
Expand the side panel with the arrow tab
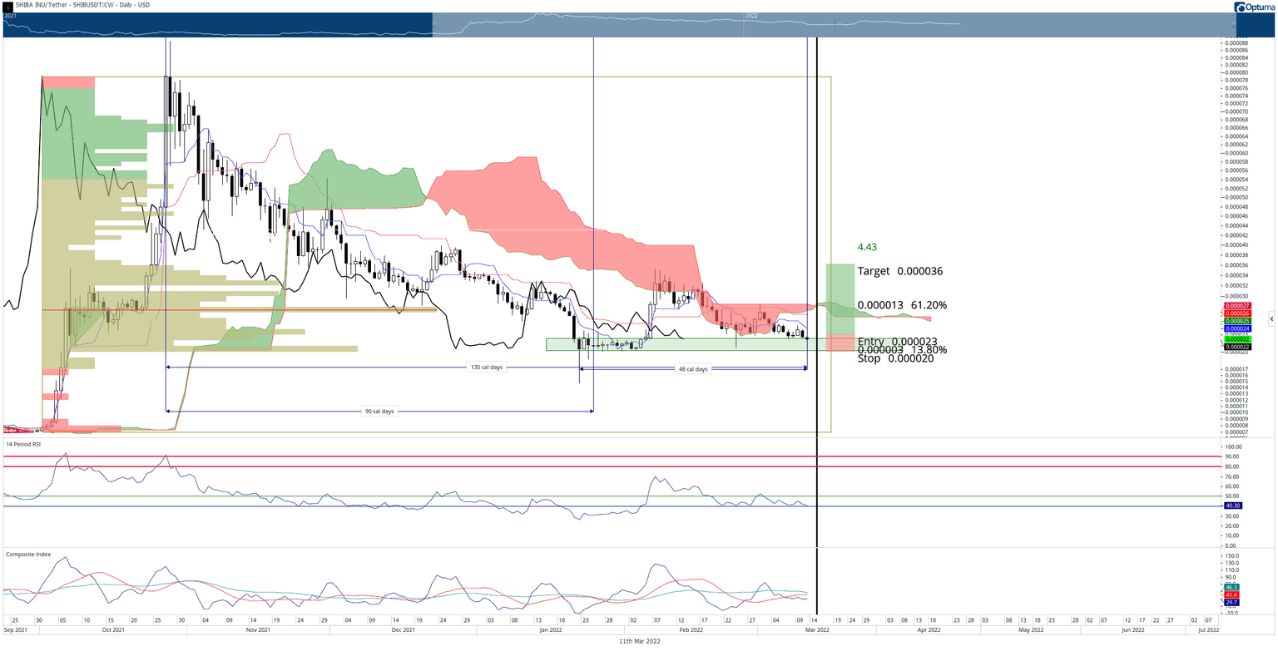[x=1271, y=318]
